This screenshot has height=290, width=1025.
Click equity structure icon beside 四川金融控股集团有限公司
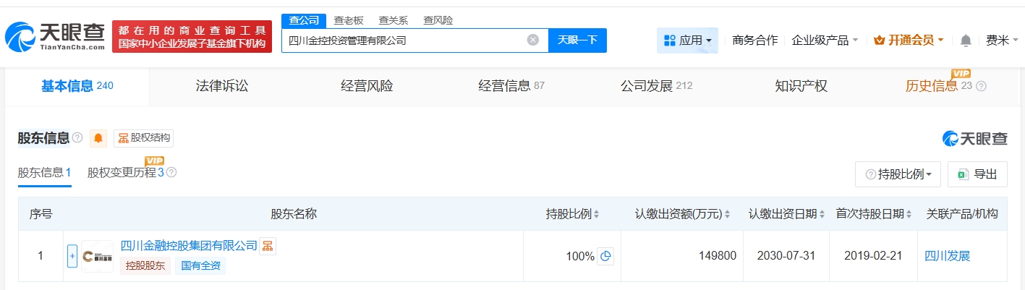pyautogui.click(x=268, y=247)
